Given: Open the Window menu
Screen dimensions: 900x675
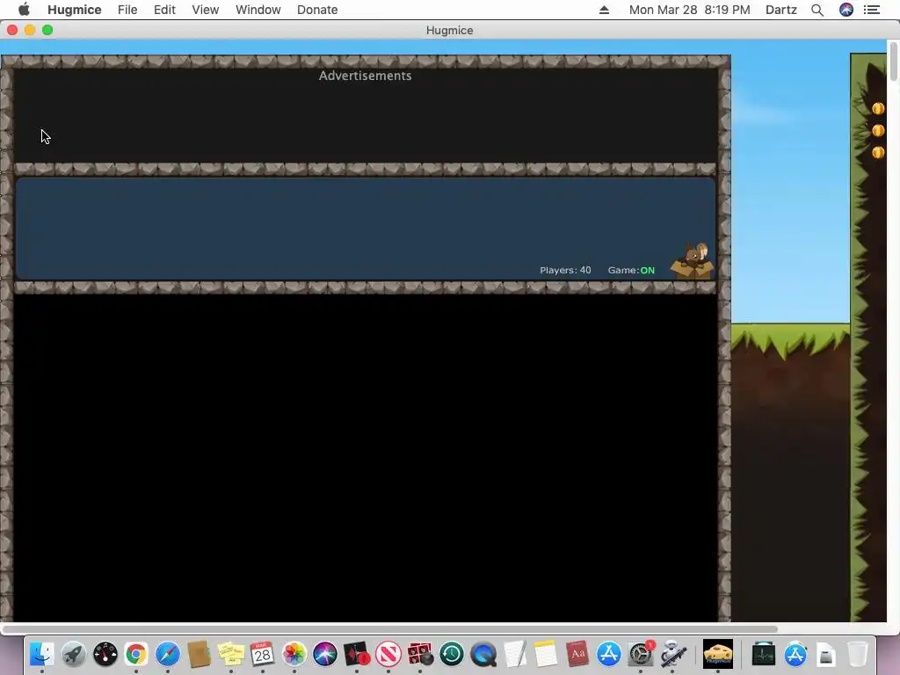Looking at the screenshot, I should click(258, 10).
